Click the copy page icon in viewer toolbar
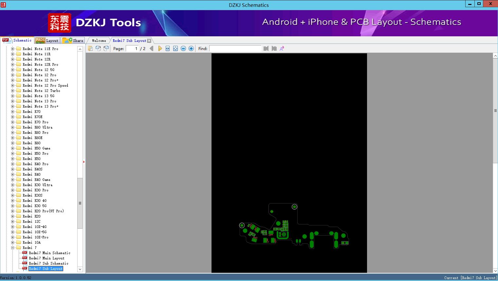498x281 pixels. [x=90, y=48]
